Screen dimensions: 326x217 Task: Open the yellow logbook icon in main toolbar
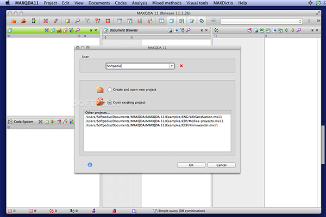[67, 21]
